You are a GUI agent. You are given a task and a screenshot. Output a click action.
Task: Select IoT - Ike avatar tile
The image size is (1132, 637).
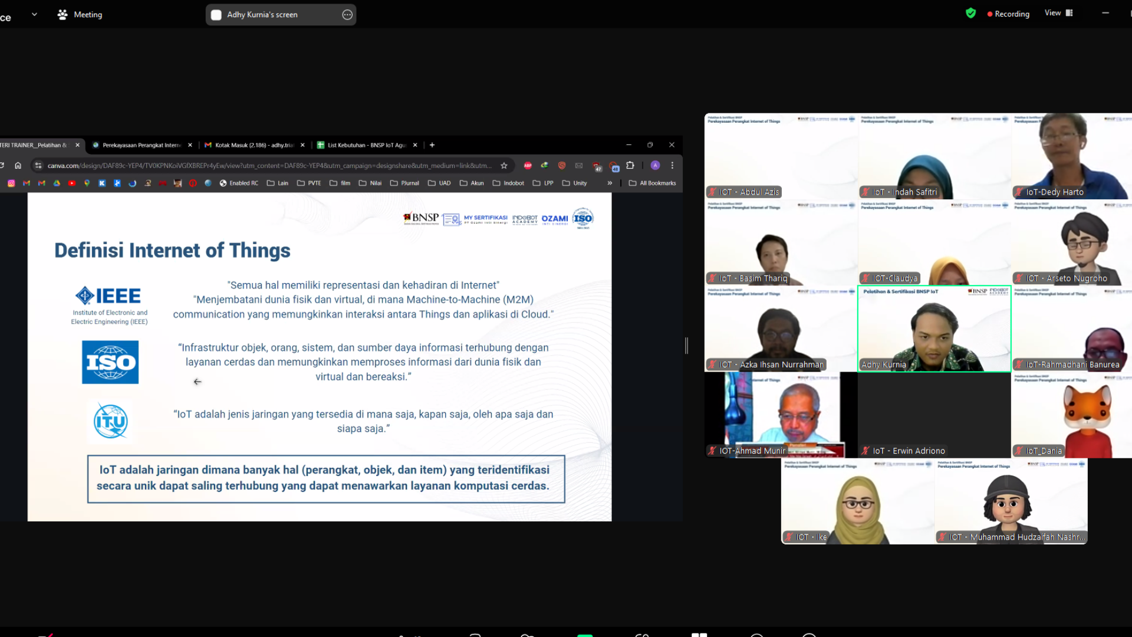[858, 501]
